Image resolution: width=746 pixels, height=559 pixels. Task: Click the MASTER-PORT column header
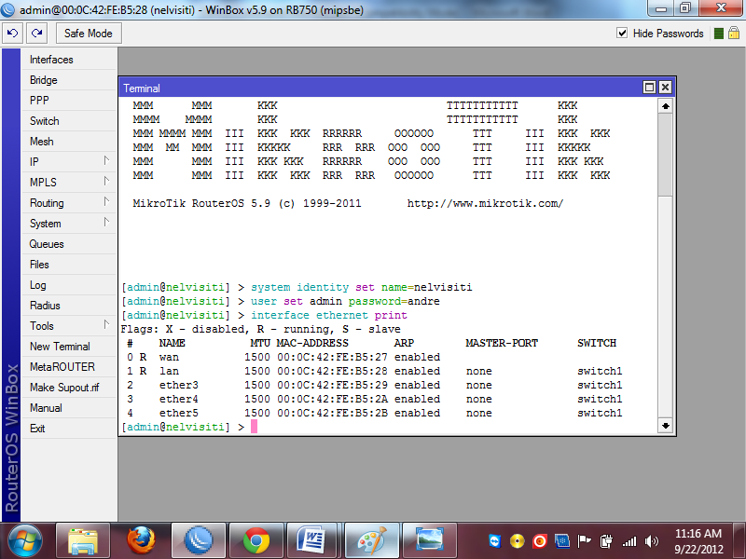tap(502, 343)
